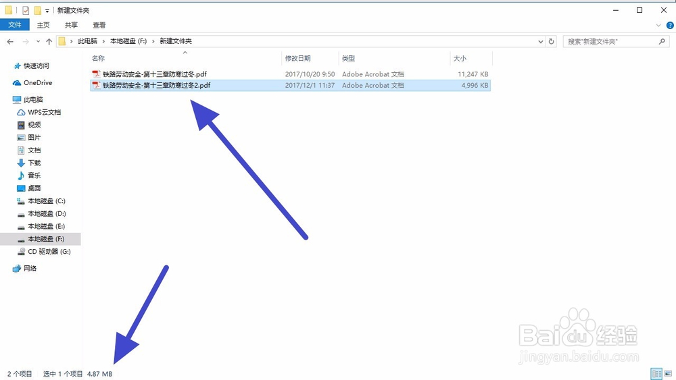This screenshot has width=676, height=380.
Task: Click the 4,996 KB size cell
Action: pyautogui.click(x=475, y=85)
